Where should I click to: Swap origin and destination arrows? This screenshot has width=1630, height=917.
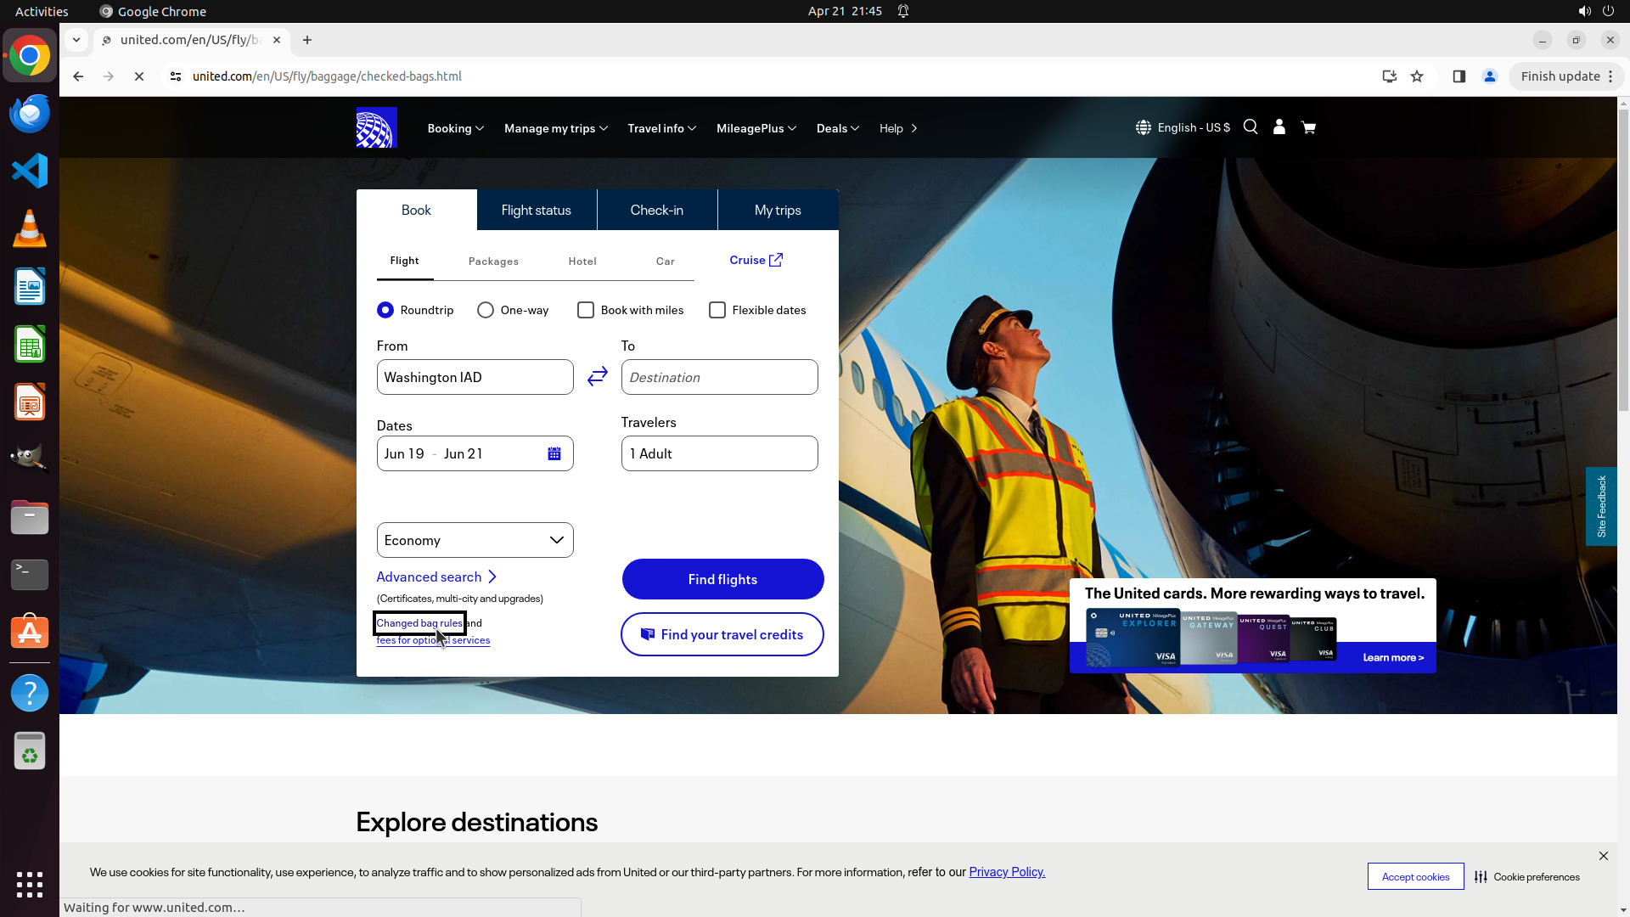pos(598,376)
